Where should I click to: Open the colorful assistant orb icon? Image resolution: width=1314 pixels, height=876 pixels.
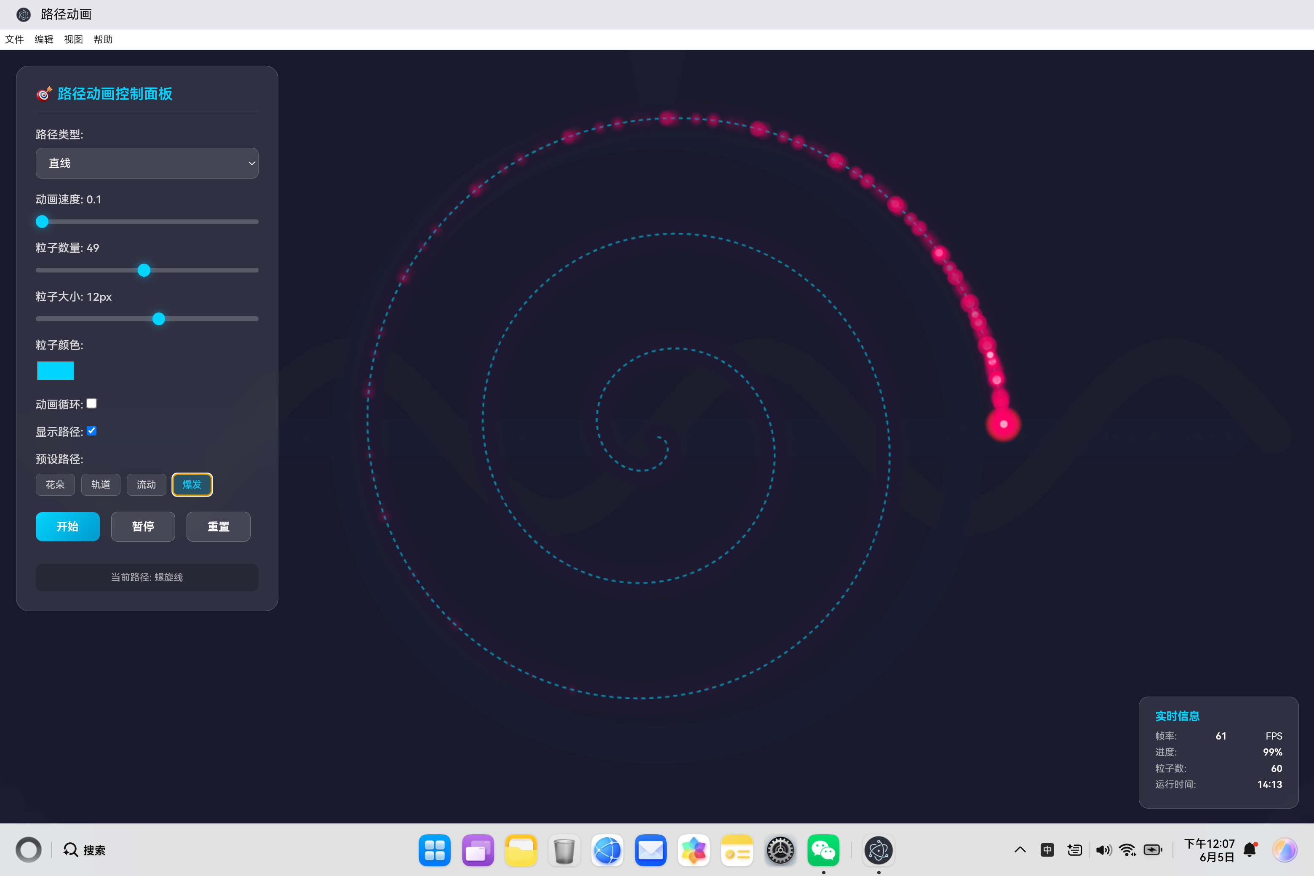(1285, 850)
